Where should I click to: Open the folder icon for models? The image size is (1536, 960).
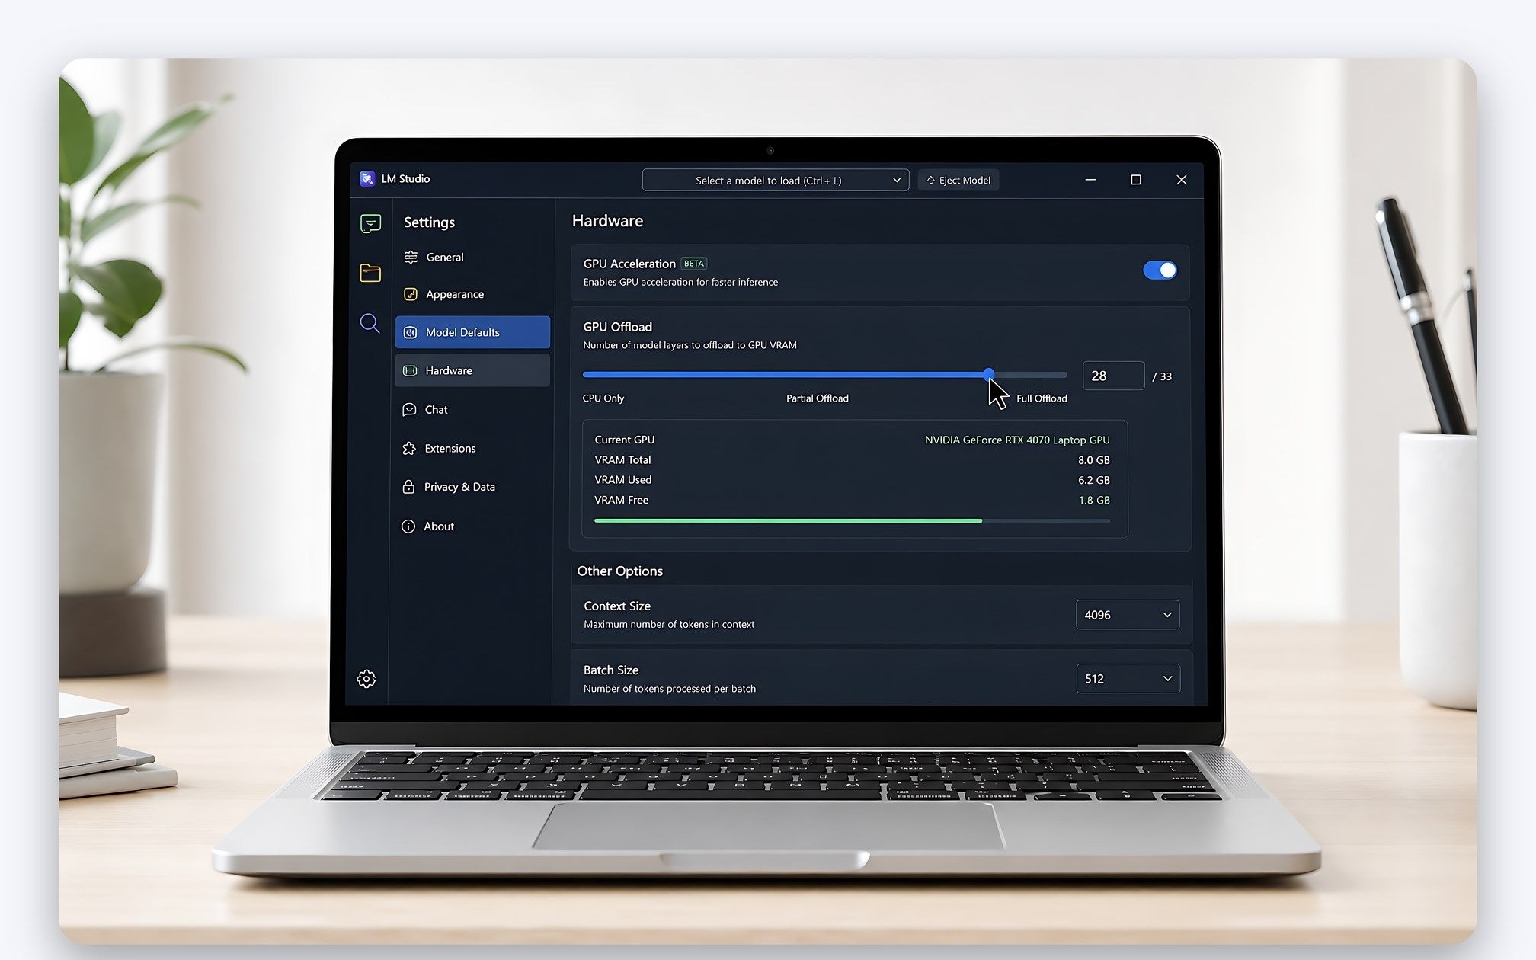pos(370,273)
